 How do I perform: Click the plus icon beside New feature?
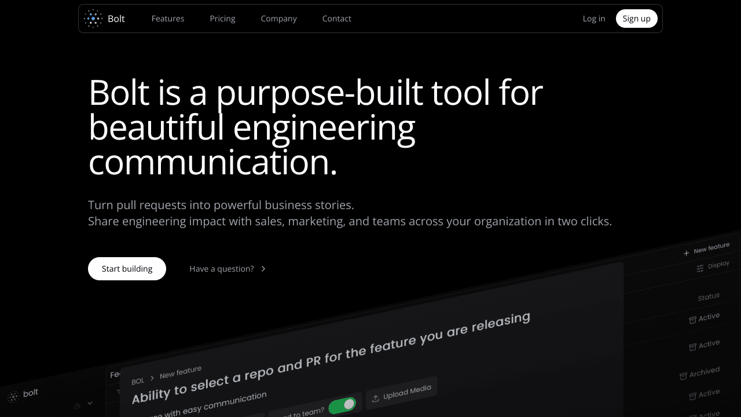coord(686,253)
